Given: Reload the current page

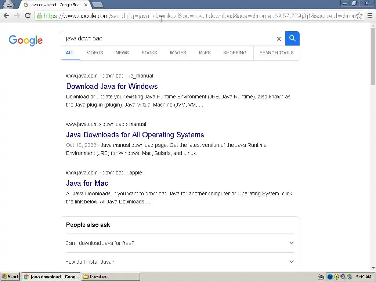Looking at the screenshot, I should 28,15.
